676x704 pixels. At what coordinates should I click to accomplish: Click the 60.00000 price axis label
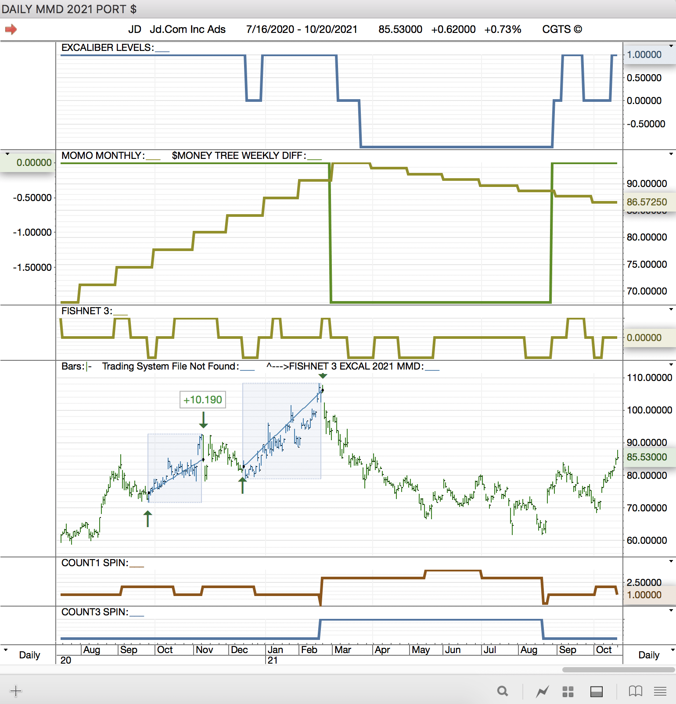(x=647, y=540)
